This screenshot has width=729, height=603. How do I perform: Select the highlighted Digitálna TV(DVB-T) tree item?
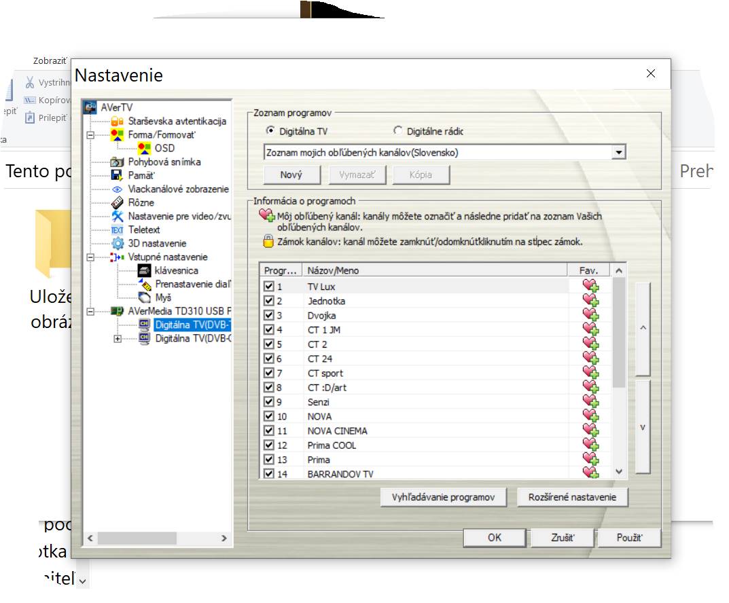point(192,325)
